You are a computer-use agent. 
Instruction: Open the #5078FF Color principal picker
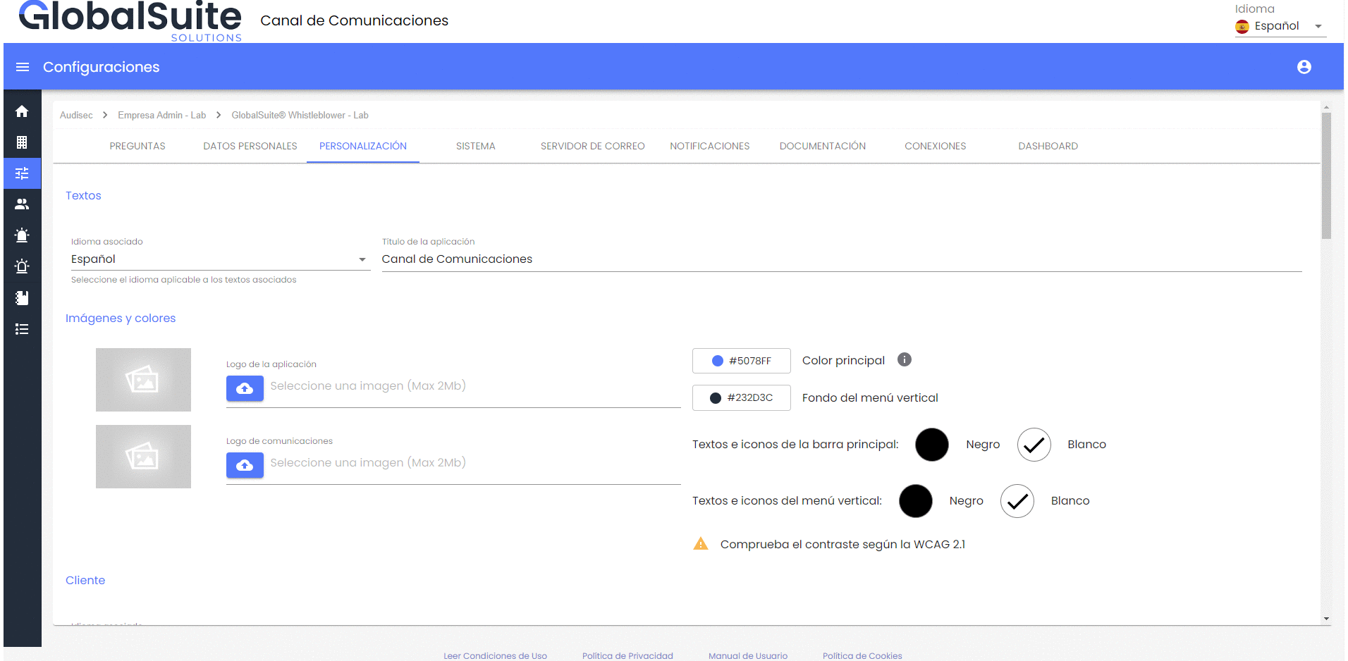coord(741,361)
